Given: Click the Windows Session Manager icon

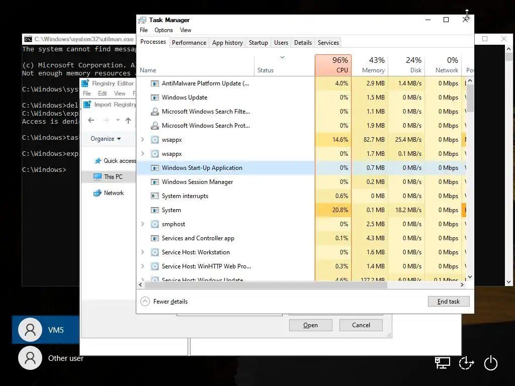Looking at the screenshot, I should click(154, 182).
